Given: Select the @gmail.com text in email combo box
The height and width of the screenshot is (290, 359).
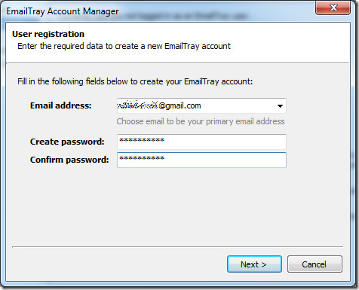Looking at the screenshot, I should click(179, 105).
